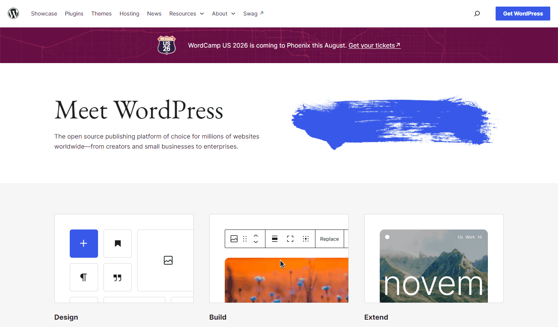The height and width of the screenshot is (327, 558).
Task: Select the paragraph pilcrow icon tile
Action: [x=84, y=277]
